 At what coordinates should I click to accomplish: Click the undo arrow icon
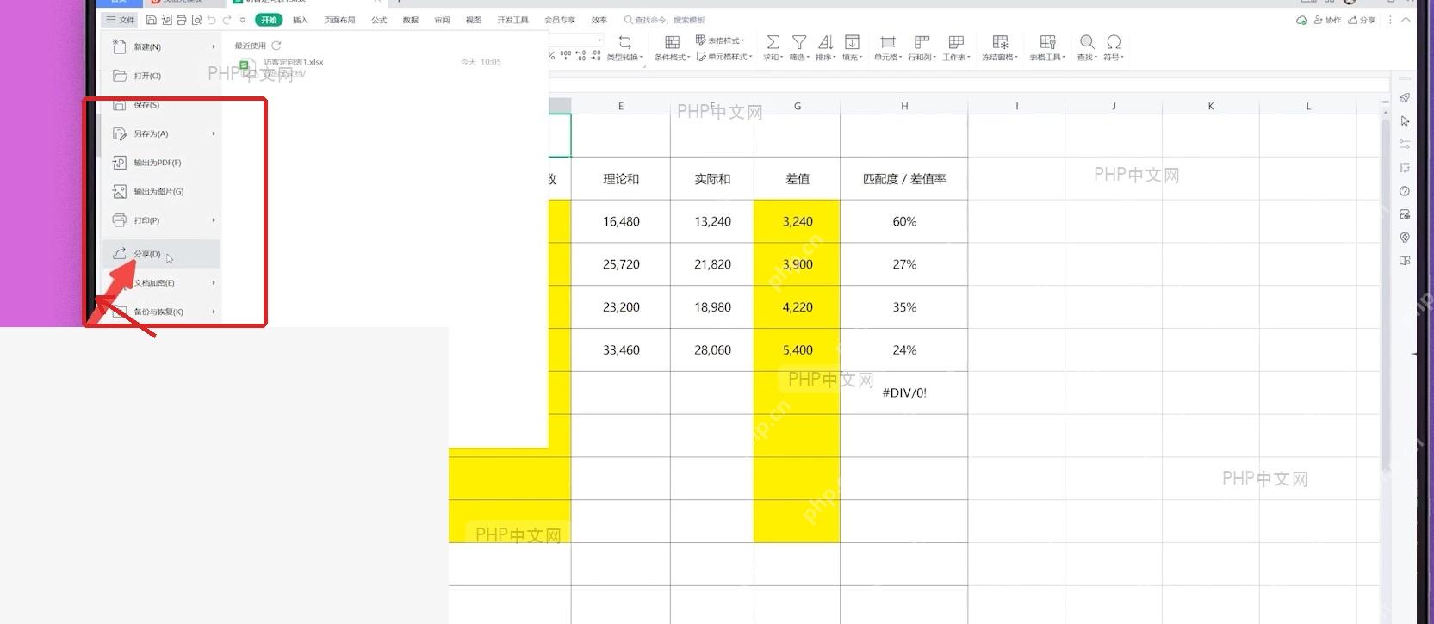coord(212,20)
